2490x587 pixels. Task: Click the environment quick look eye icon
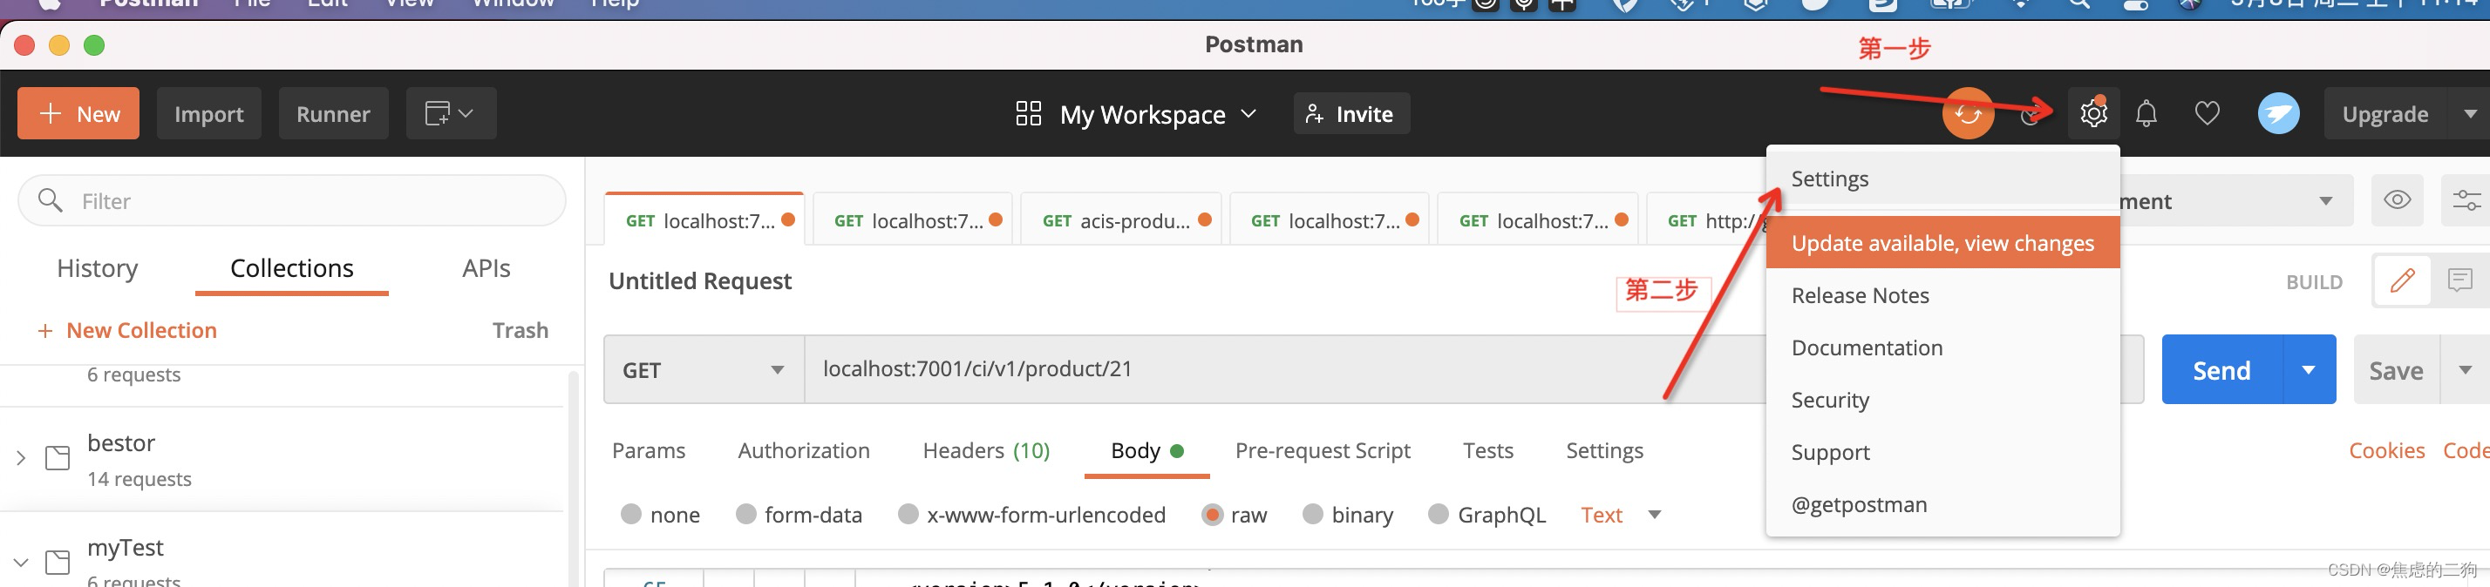click(2398, 199)
